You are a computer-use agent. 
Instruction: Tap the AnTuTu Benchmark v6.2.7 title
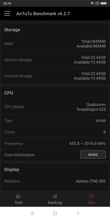[x=43, y=14]
